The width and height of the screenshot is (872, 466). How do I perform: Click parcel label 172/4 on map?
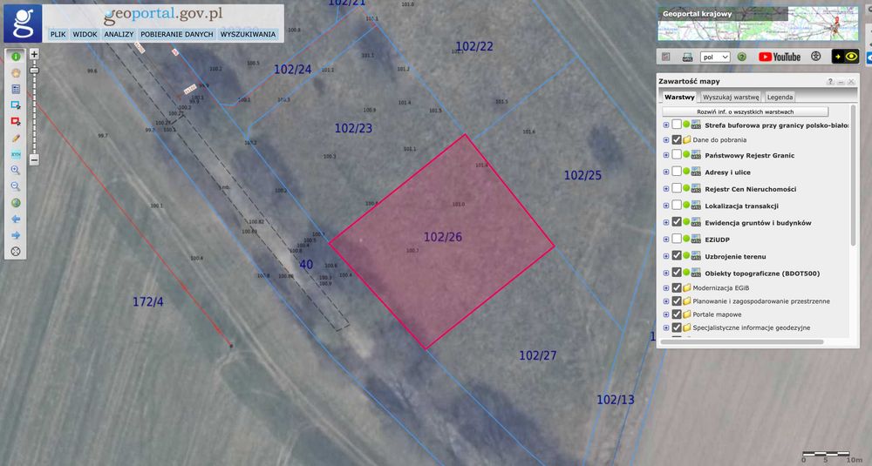pyautogui.click(x=148, y=302)
